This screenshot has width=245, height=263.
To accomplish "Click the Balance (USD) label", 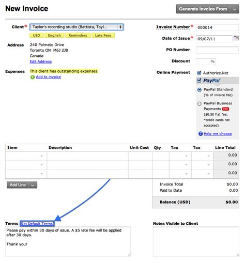I will click(175, 202).
